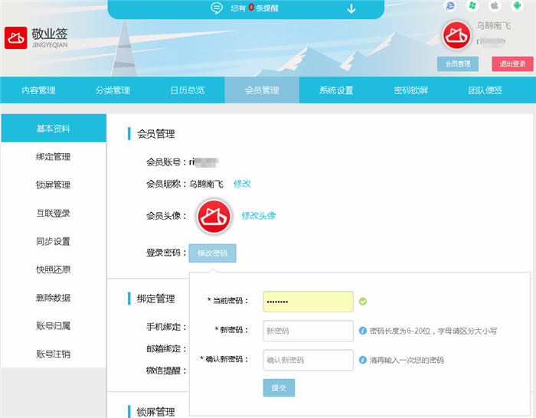This screenshot has width=536, height=418.
Task: Select 锁屏管理 in the left sidebar
Action: pyautogui.click(x=53, y=185)
